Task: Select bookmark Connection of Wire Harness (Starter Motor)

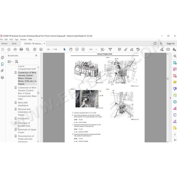Action: point(27,78)
